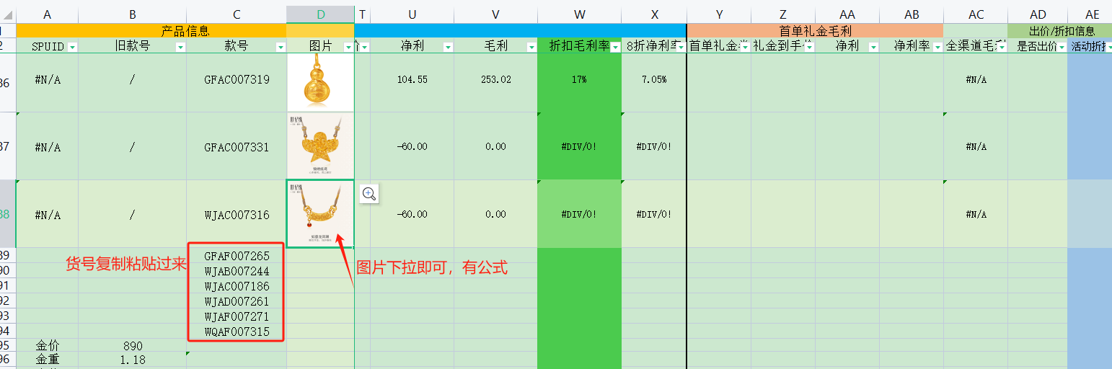Select the cell containing GFAF007265
Image resolution: width=1112 pixels, height=369 pixels.
click(x=237, y=256)
